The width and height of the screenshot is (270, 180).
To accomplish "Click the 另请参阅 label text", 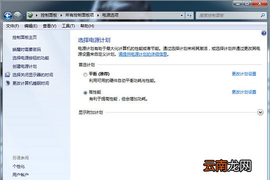I will click(x=20, y=158).
